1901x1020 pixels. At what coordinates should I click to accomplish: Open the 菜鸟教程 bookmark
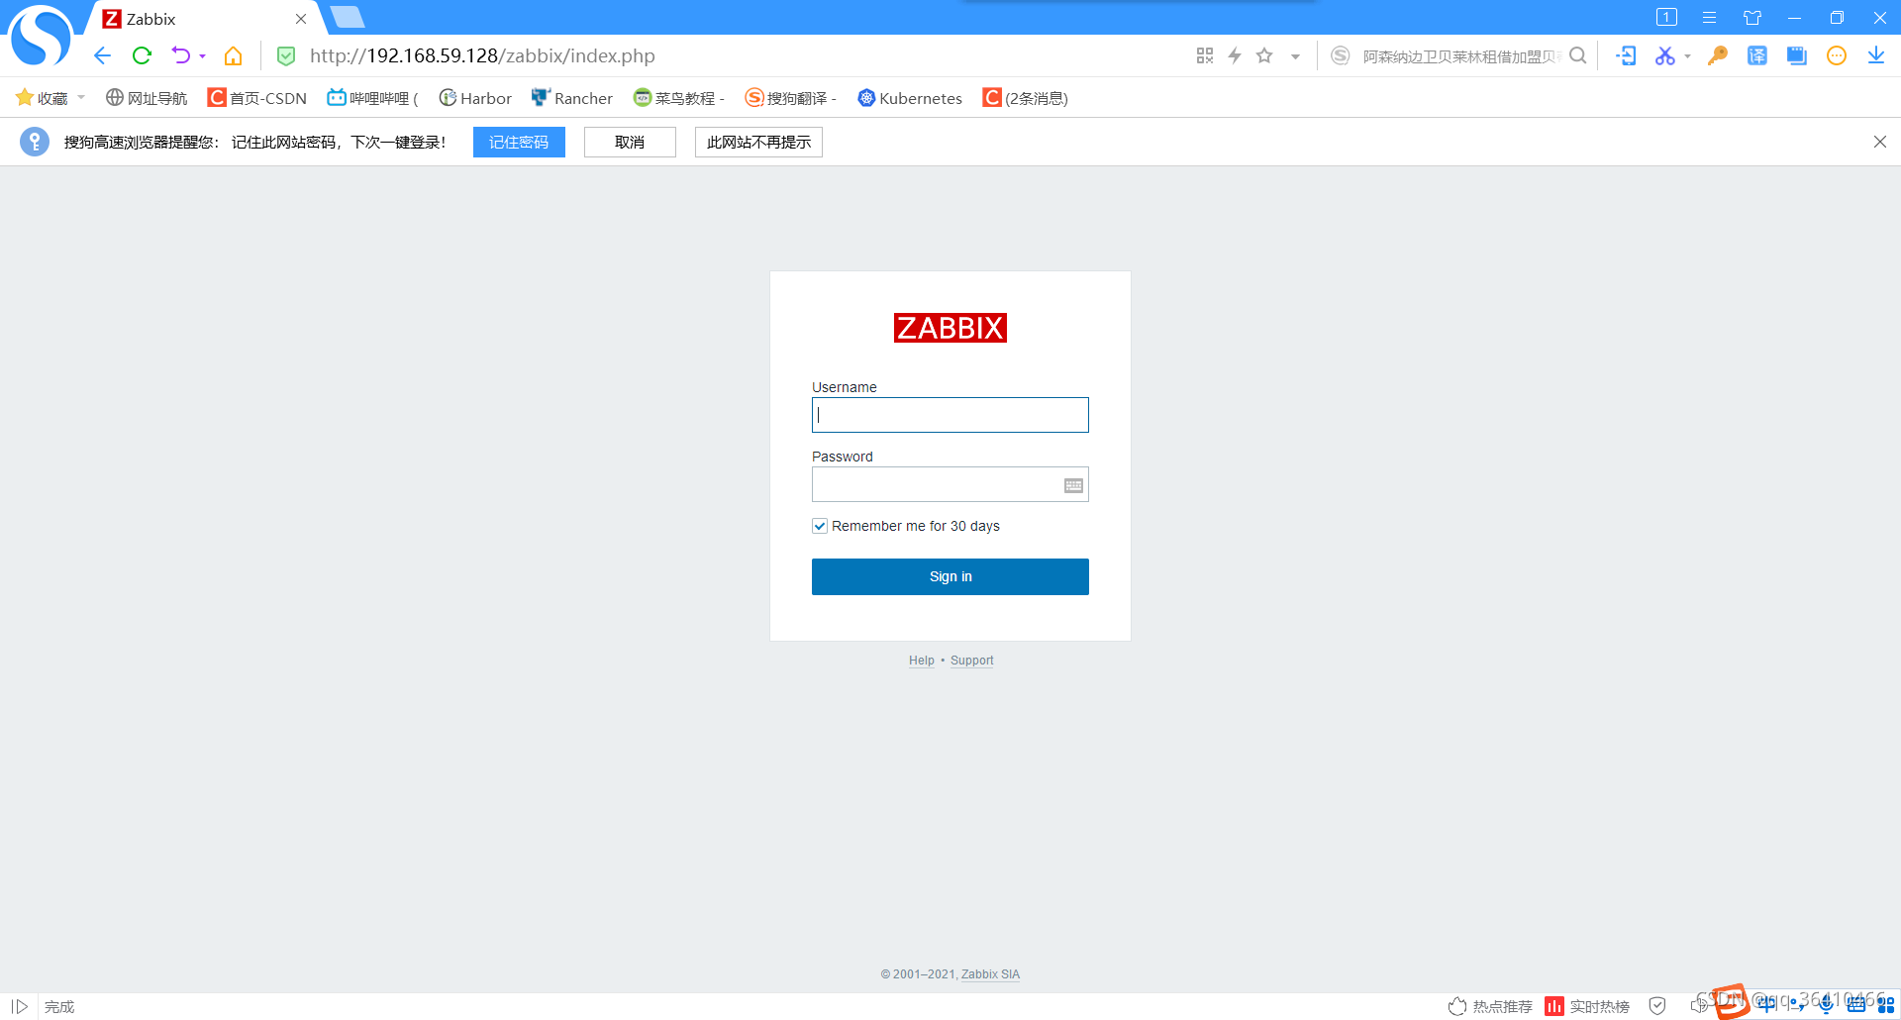pyautogui.click(x=679, y=98)
